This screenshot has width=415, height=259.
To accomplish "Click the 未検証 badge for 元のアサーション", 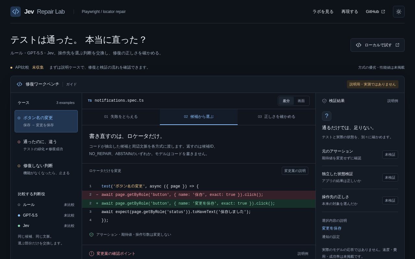I will click(390, 155).
